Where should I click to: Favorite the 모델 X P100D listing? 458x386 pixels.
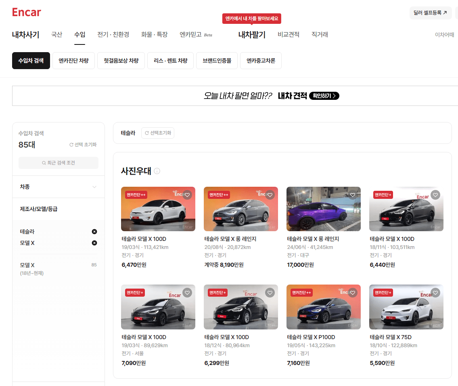(x=353, y=293)
